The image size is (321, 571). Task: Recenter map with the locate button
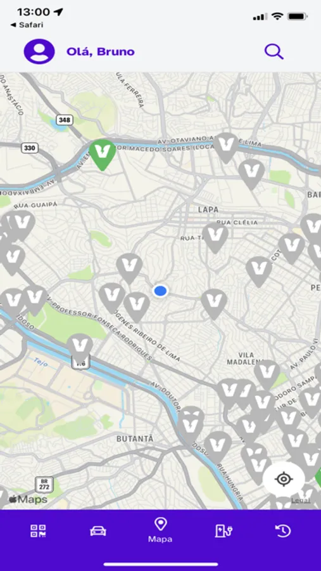[x=284, y=479]
